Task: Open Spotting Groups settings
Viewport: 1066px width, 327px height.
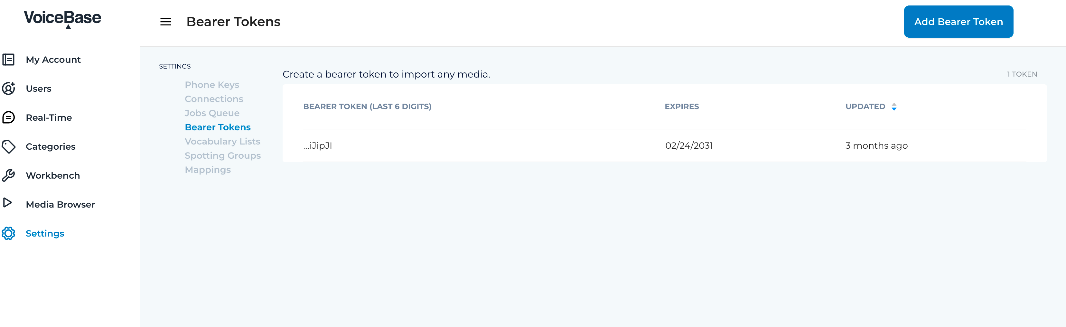Action: coord(223,156)
